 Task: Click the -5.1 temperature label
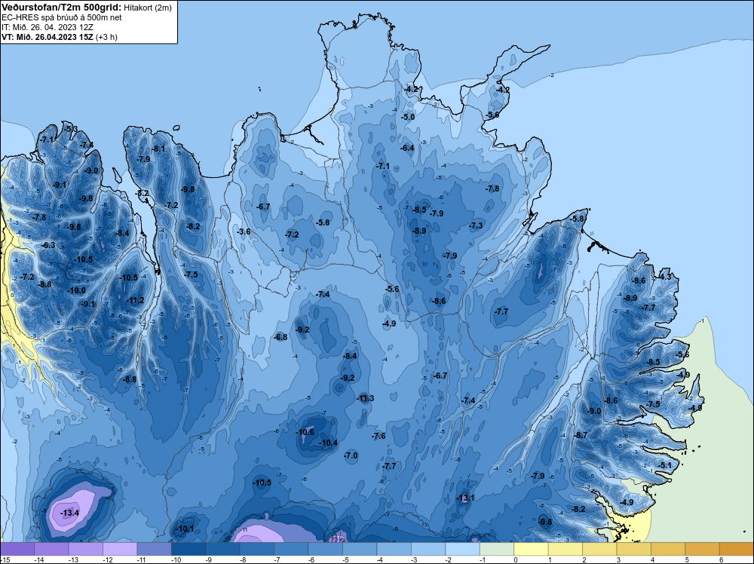pos(666,465)
